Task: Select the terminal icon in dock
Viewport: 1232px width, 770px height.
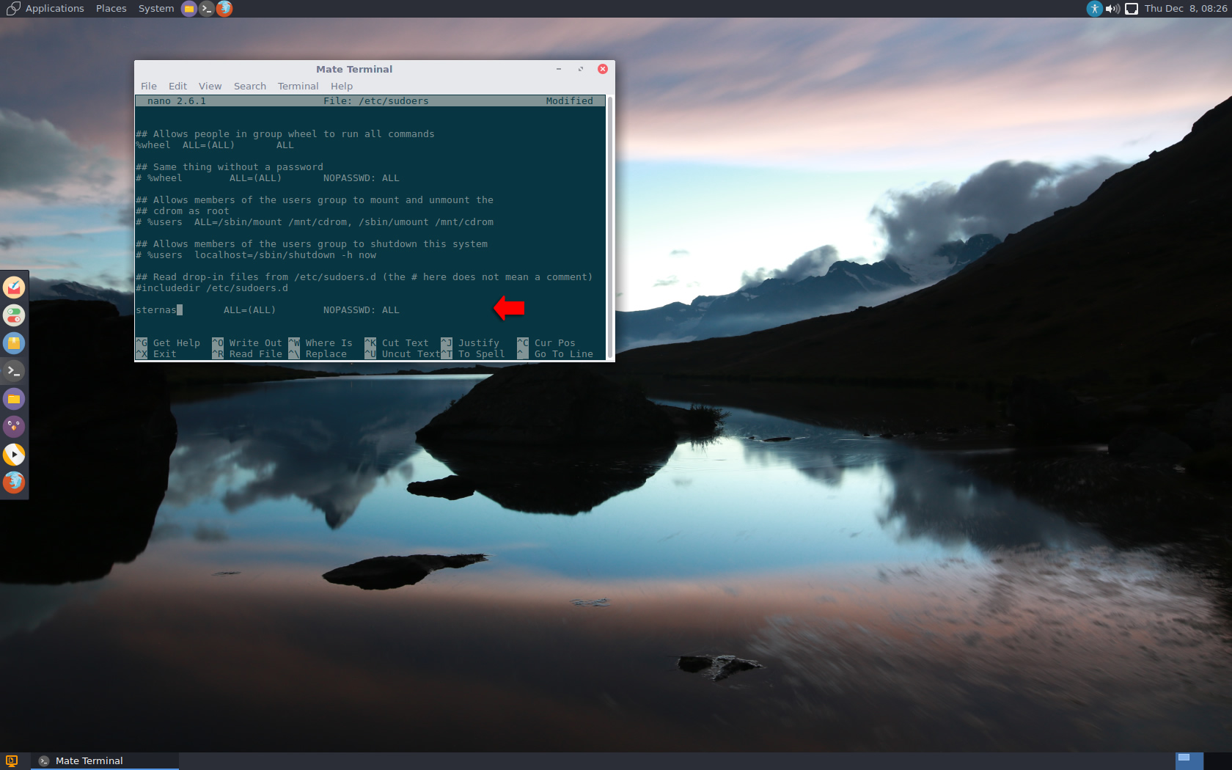Action: pyautogui.click(x=14, y=371)
